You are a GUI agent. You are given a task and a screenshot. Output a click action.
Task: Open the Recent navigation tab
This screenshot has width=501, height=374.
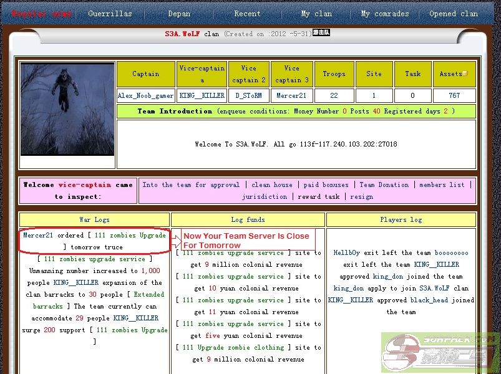click(247, 14)
